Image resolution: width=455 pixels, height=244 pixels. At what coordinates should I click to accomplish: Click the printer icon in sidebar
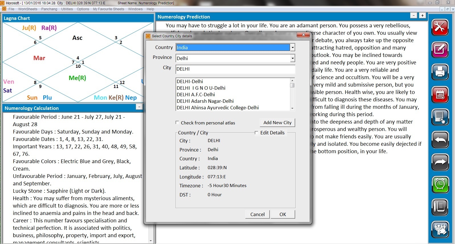click(440, 72)
